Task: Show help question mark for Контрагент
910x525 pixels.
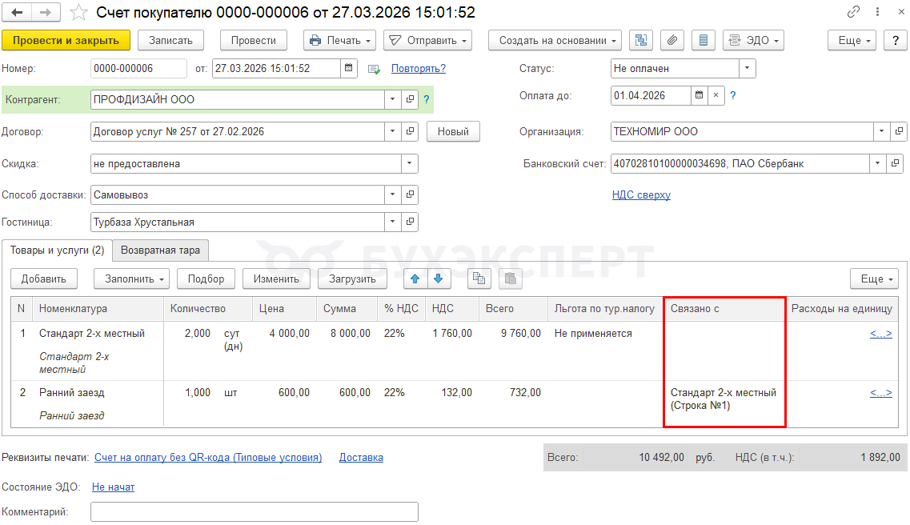Action: pos(427,99)
